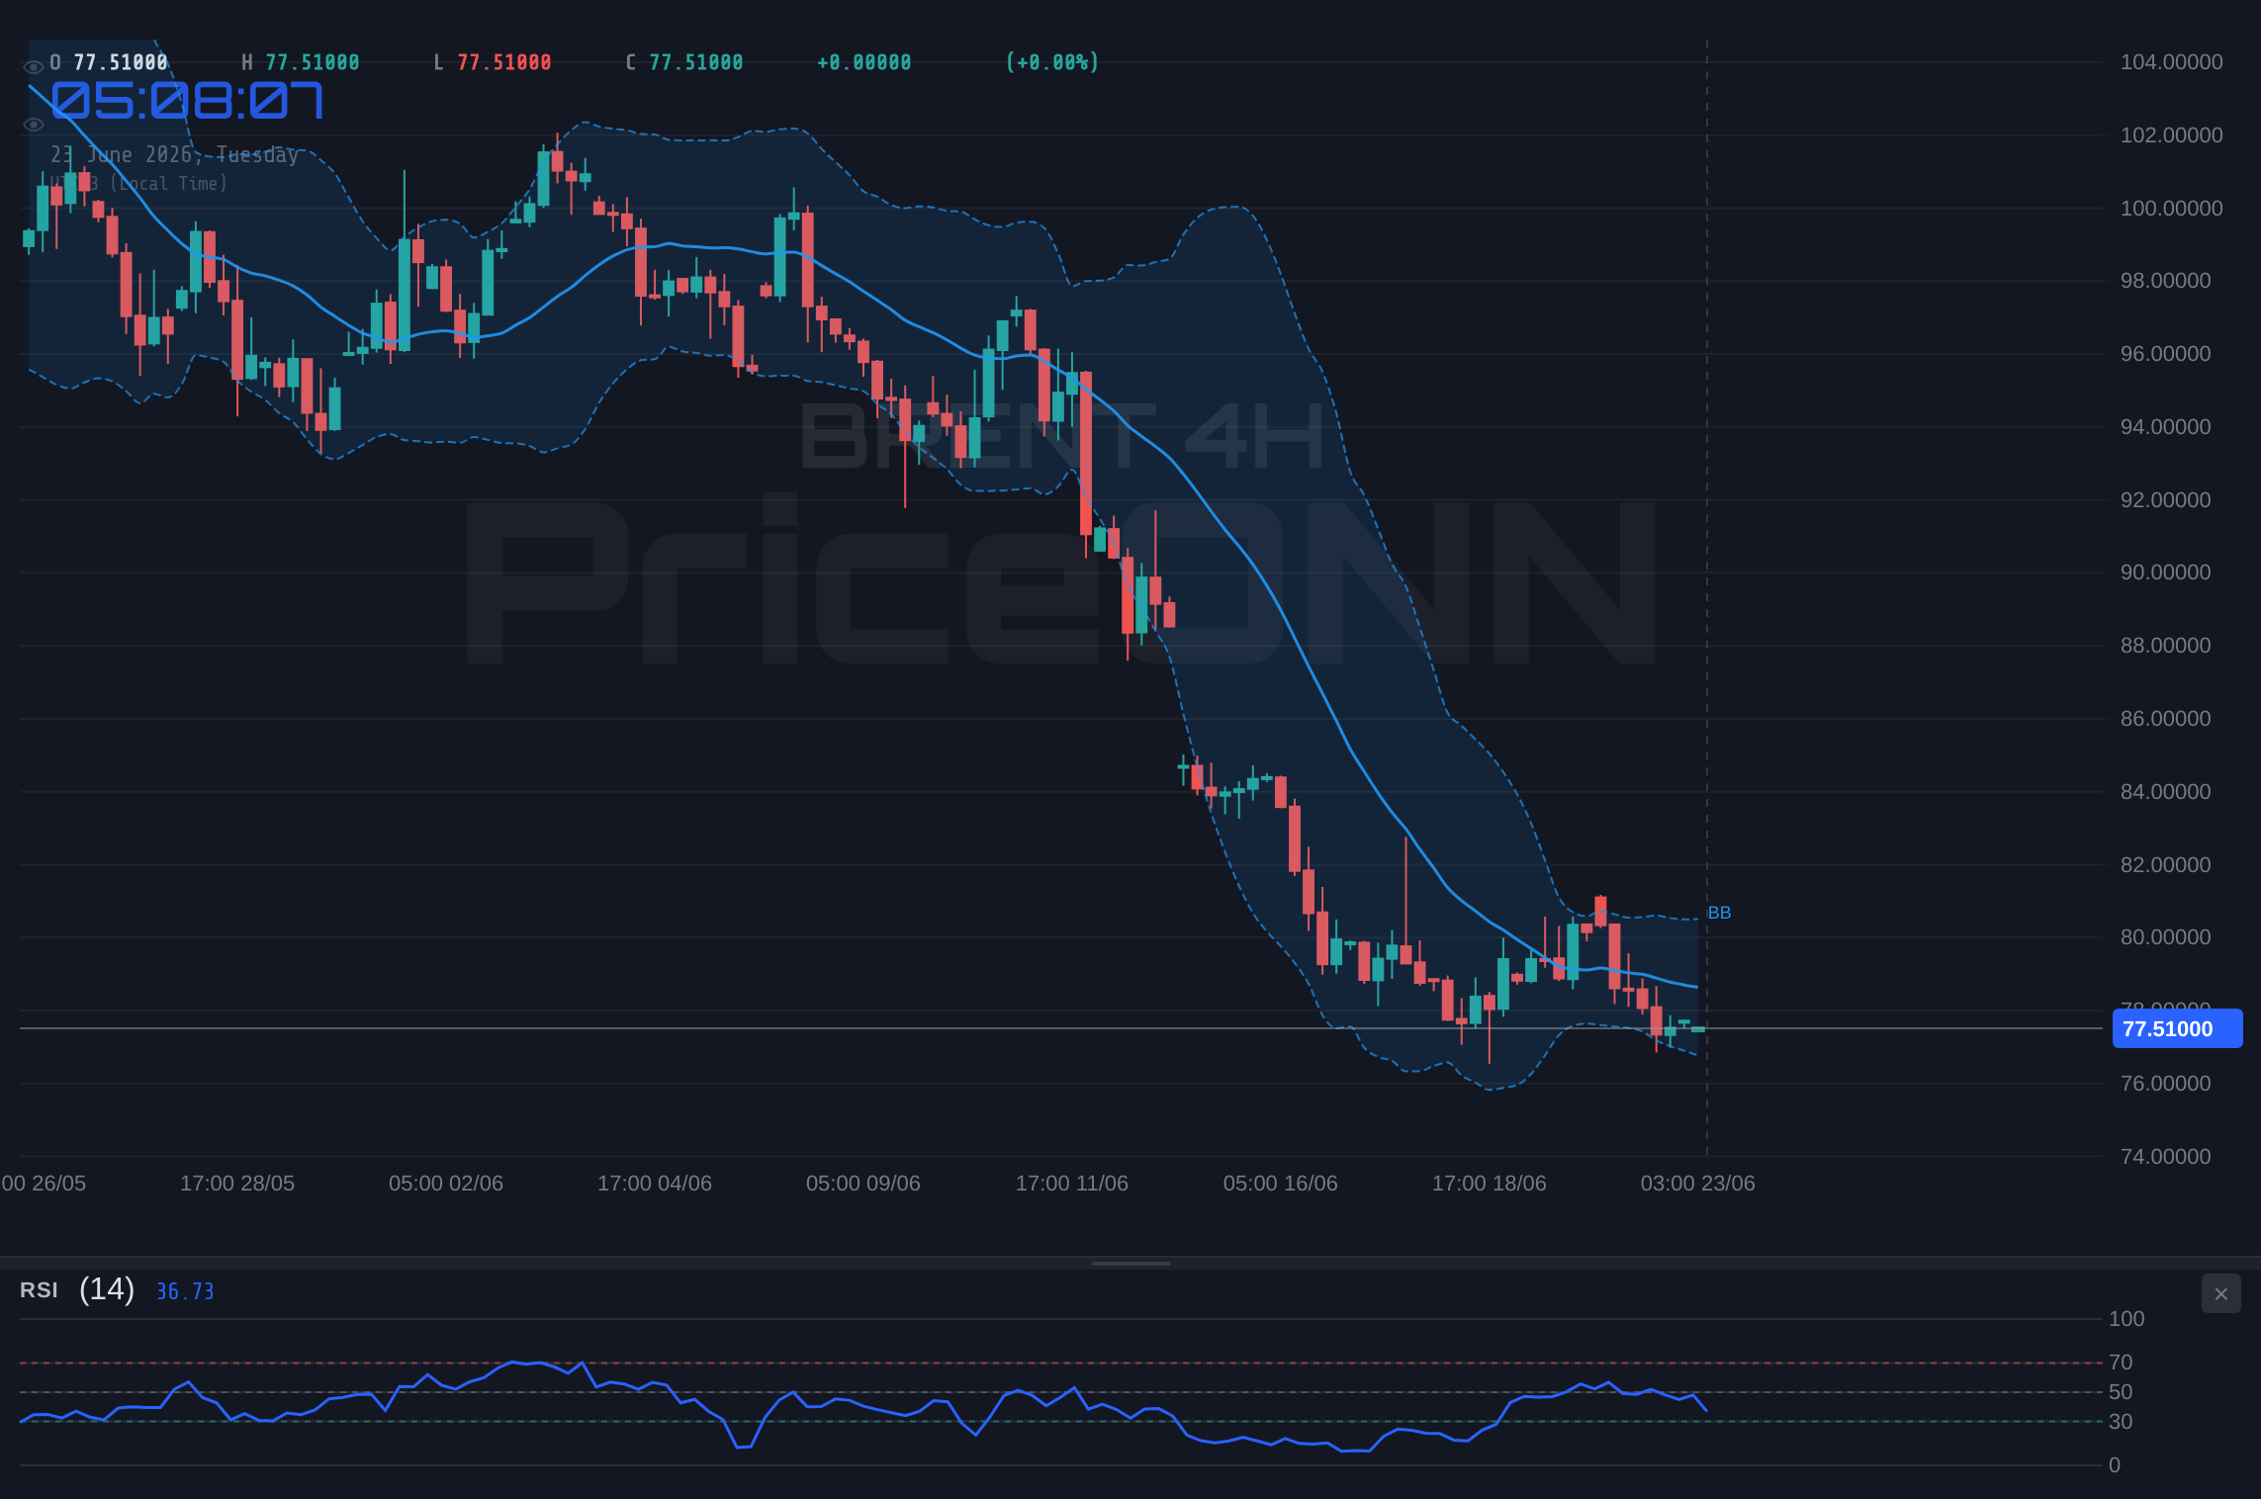Click the date text 23 June 2026, Tuesday

(x=174, y=154)
